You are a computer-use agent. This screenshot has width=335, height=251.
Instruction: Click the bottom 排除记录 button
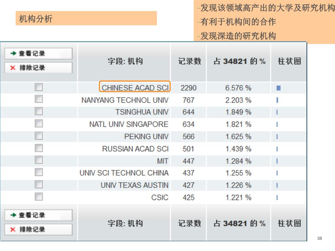pos(39,229)
